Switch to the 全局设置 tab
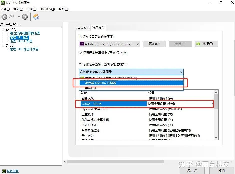The height and width of the screenshot is (174, 235). click(83, 28)
